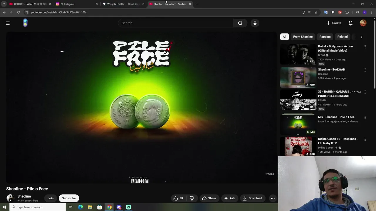The image size is (376, 211).
Task: Open Chrome tab search dropdown
Action: click(x=4, y=4)
